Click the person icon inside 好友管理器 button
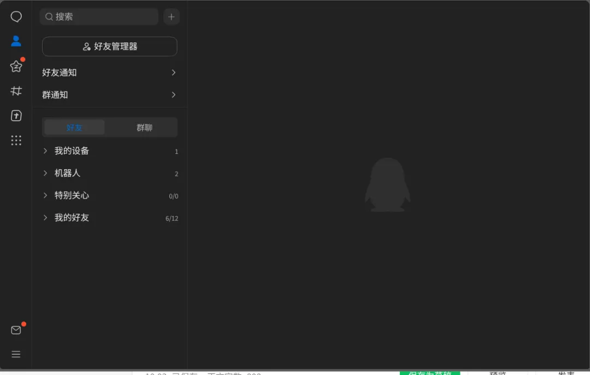 [x=86, y=46]
